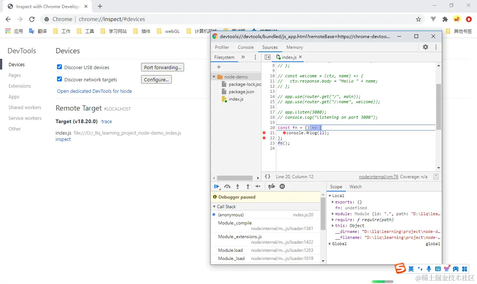Expand the Global scope

pos(330,244)
